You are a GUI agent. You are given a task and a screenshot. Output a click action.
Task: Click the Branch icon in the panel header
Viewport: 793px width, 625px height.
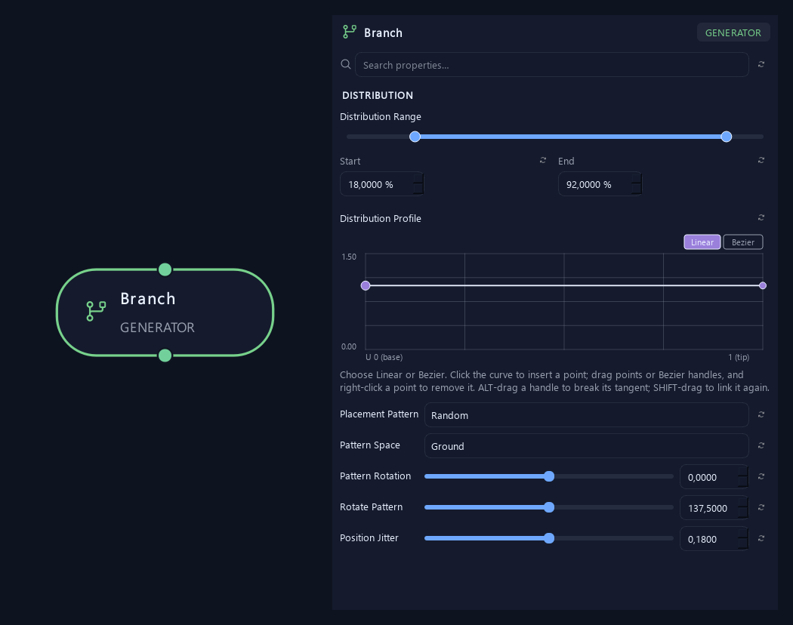pos(350,32)
